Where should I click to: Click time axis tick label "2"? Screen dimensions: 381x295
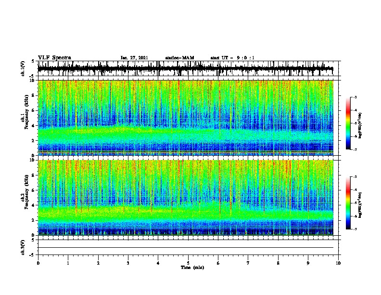98,263
